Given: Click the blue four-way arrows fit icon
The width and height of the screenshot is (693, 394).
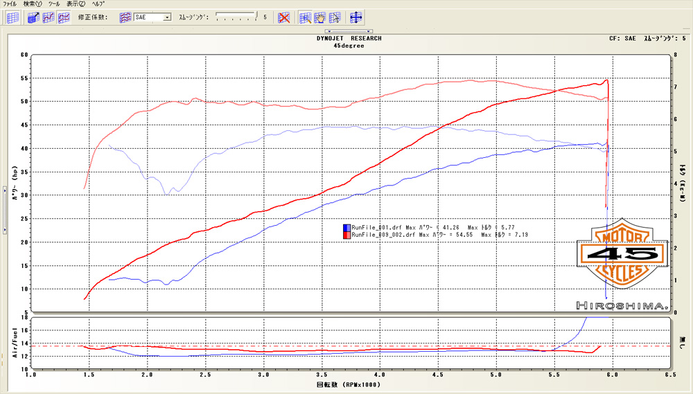Looking at the screenshot, I should (x=356, y=17).
